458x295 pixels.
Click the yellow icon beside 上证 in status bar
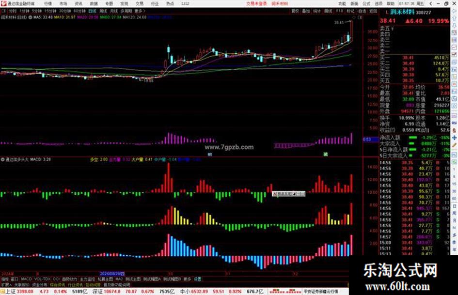pyautogui.click(x=2, y=291)
